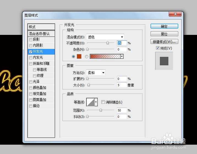Enable the 图案叠加 checkbox

coord(31,100)
